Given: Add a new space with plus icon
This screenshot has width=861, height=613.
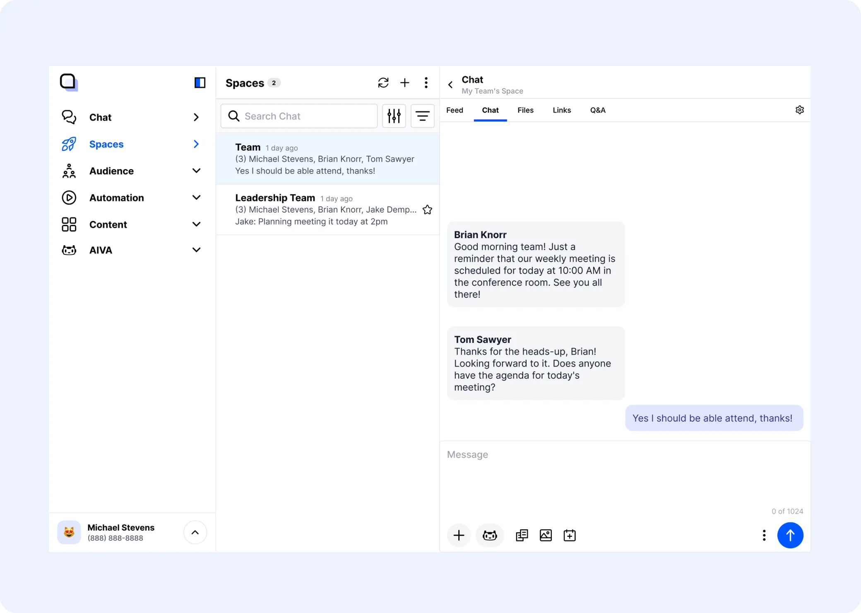Looking at the screenshot, I should [405, 83].
